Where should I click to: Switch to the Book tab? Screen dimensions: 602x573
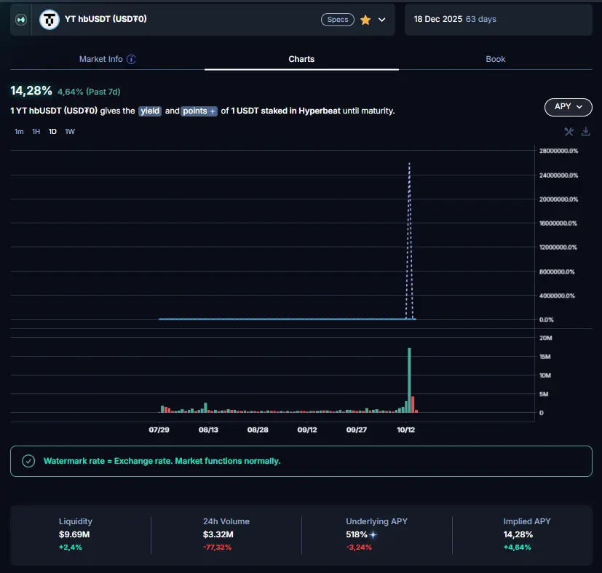pyautogui.click(x=495, y=59)
